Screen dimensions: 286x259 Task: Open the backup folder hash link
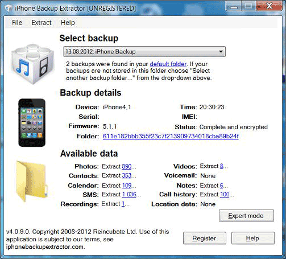click(171, 136)
